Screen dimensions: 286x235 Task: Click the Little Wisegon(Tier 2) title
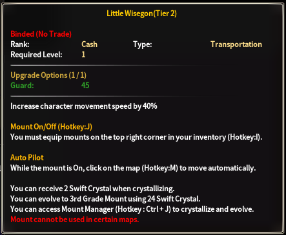pos(141,14)
